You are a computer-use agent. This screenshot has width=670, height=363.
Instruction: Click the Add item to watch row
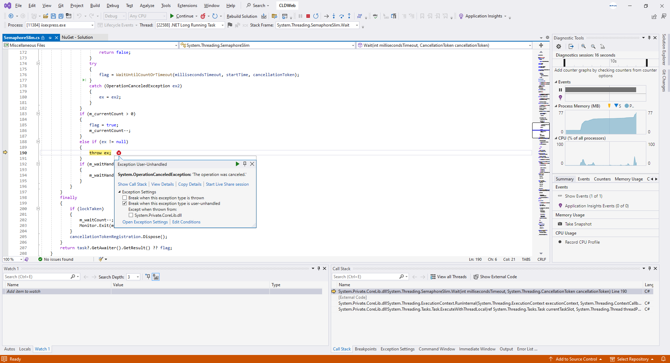[162, 291]
